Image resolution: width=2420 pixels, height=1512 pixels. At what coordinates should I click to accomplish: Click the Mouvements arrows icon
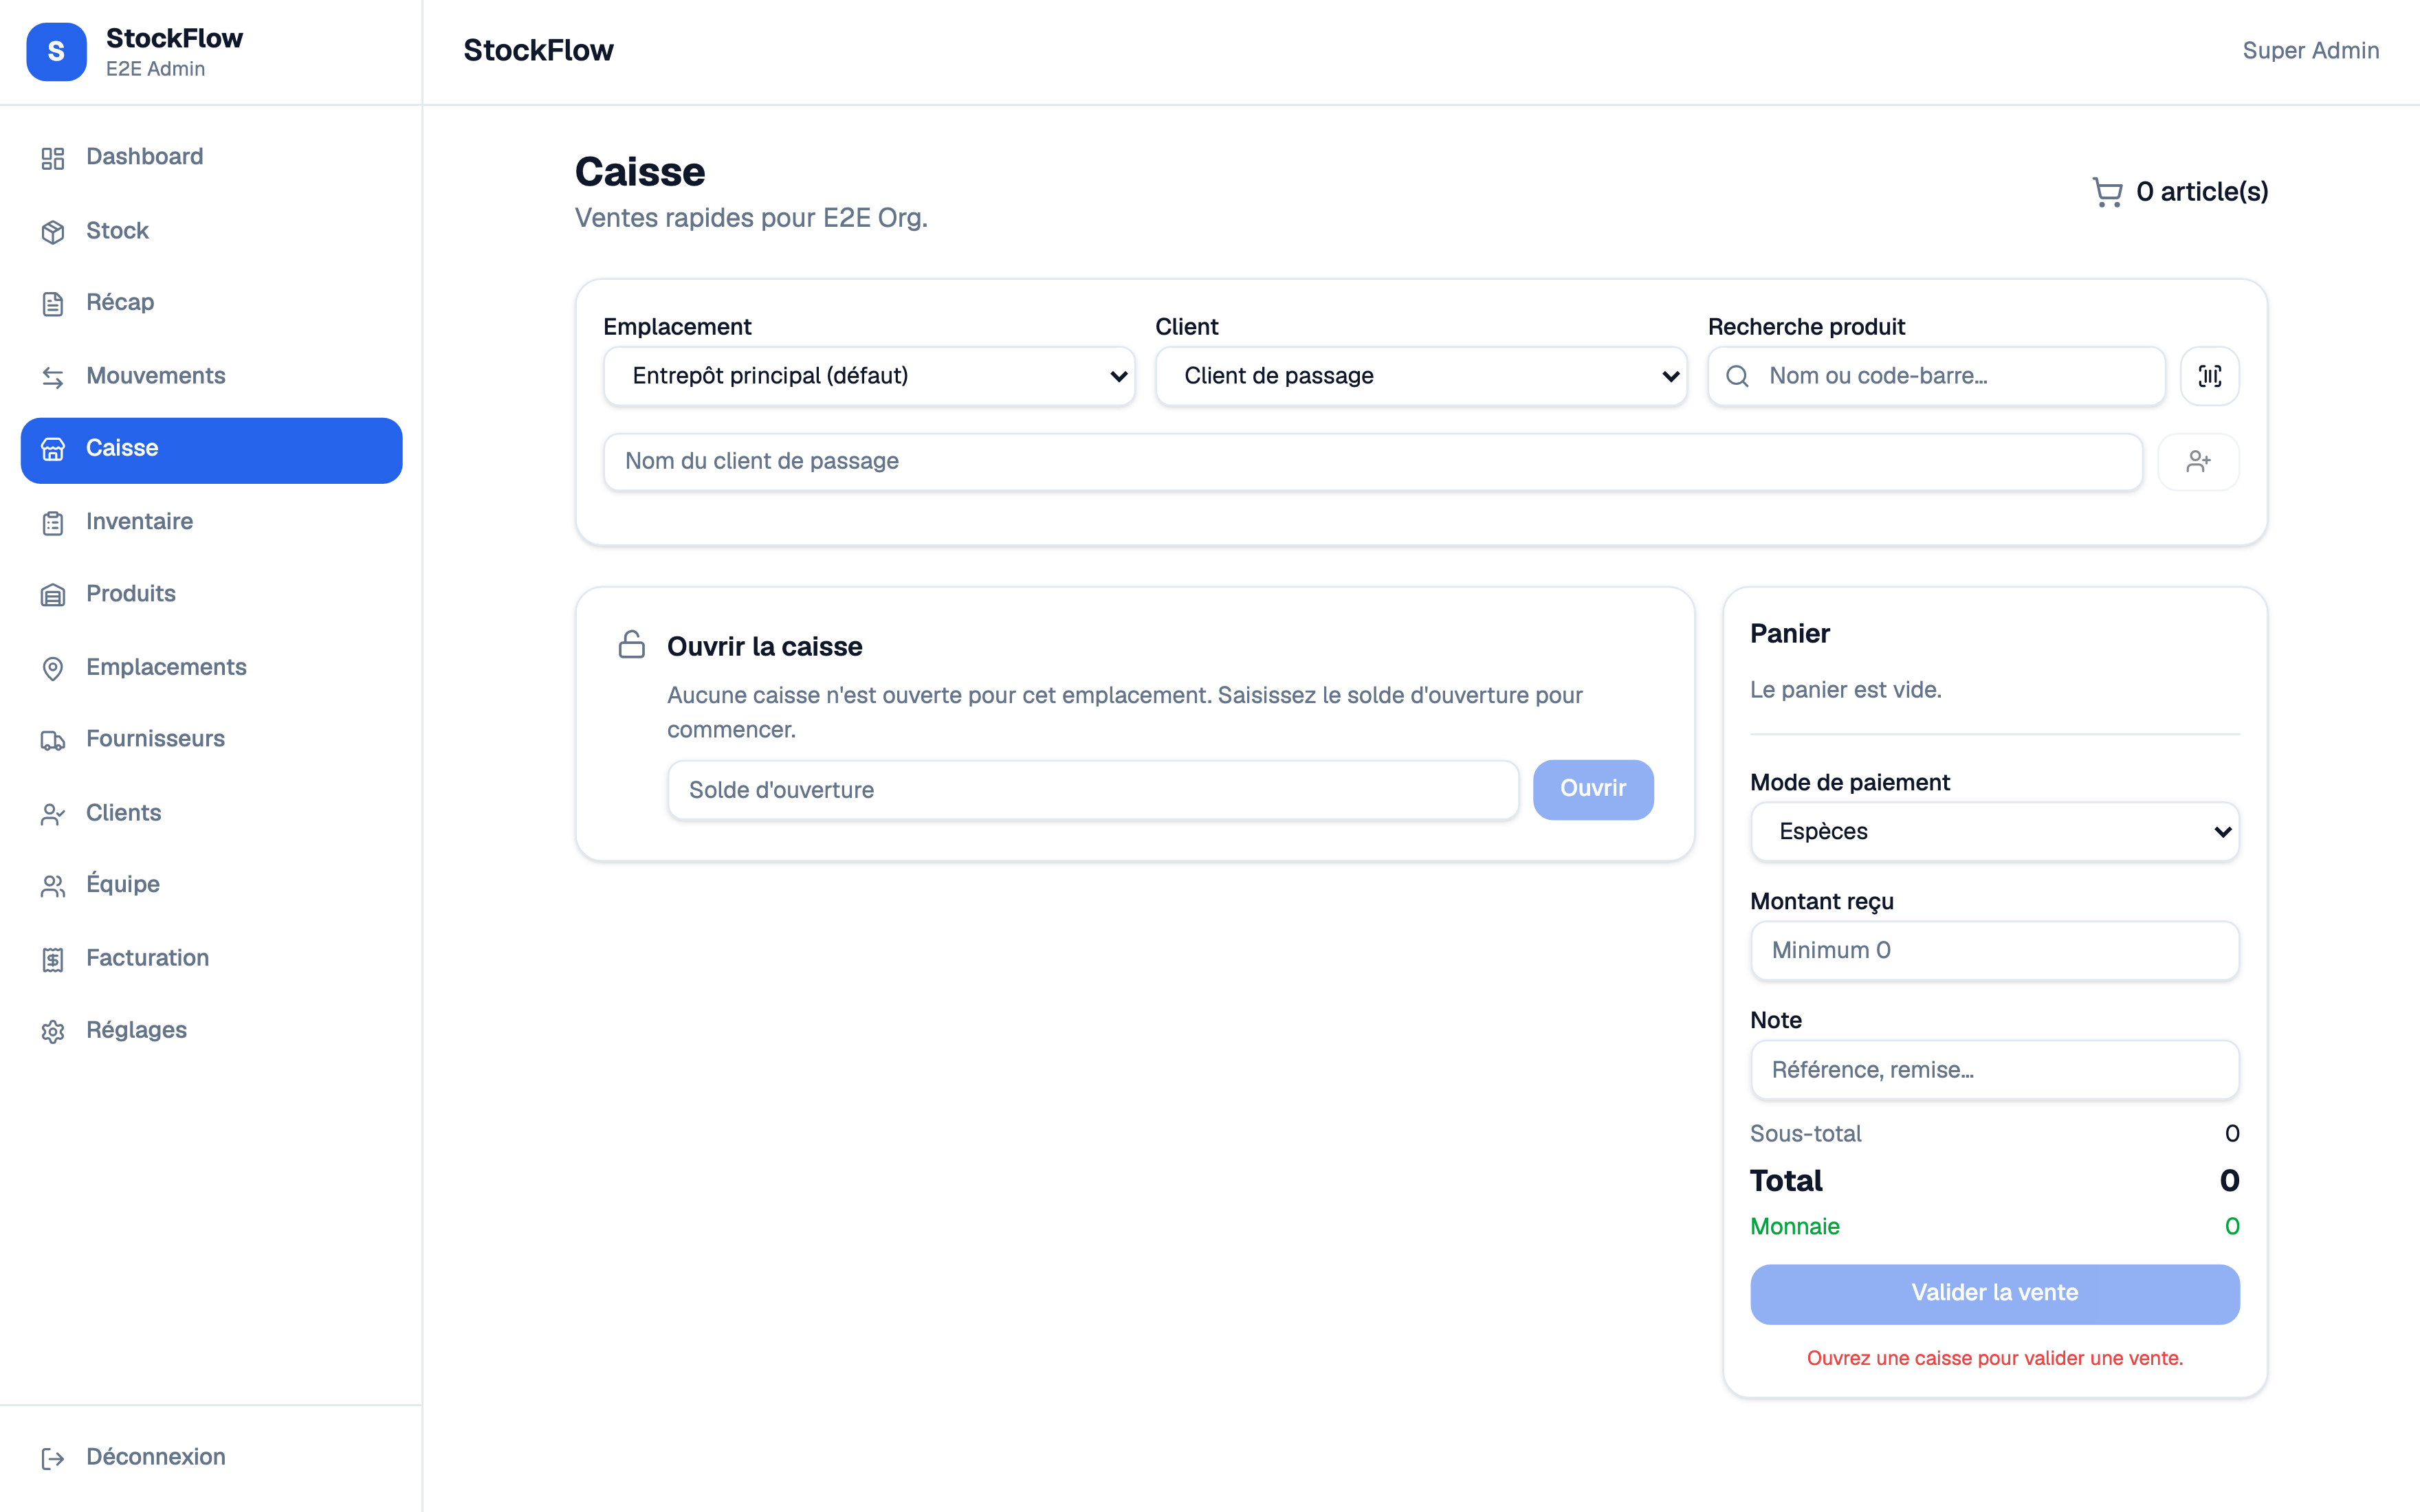point(53,377)
